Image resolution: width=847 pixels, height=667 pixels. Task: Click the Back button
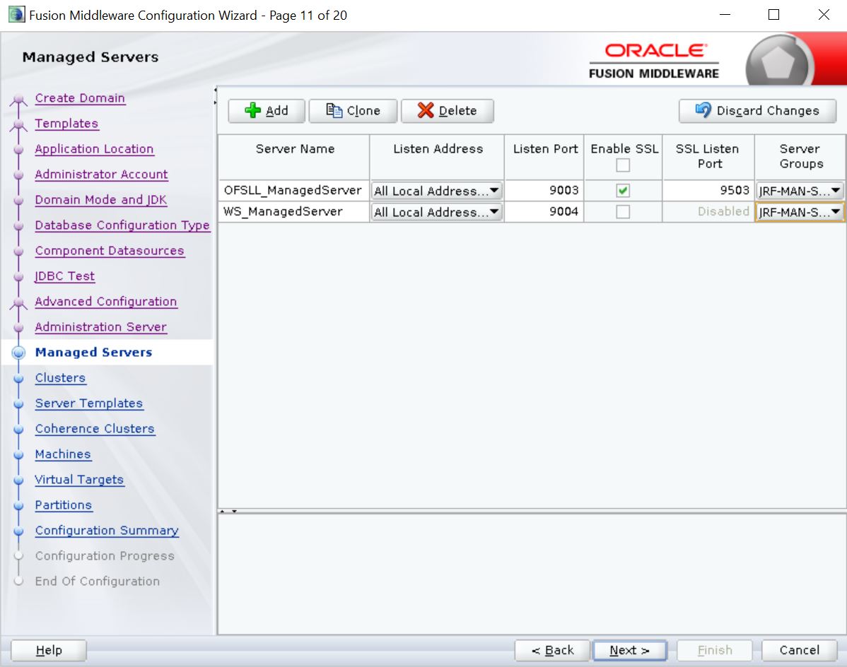[x=553, y=650]
